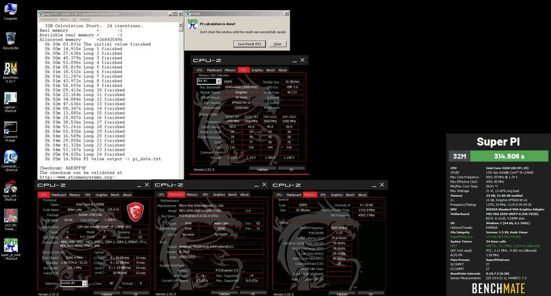Screen dimensions: 551x296
Task: Click Validate in middle CPU-Z window
Action: point(224,294)
